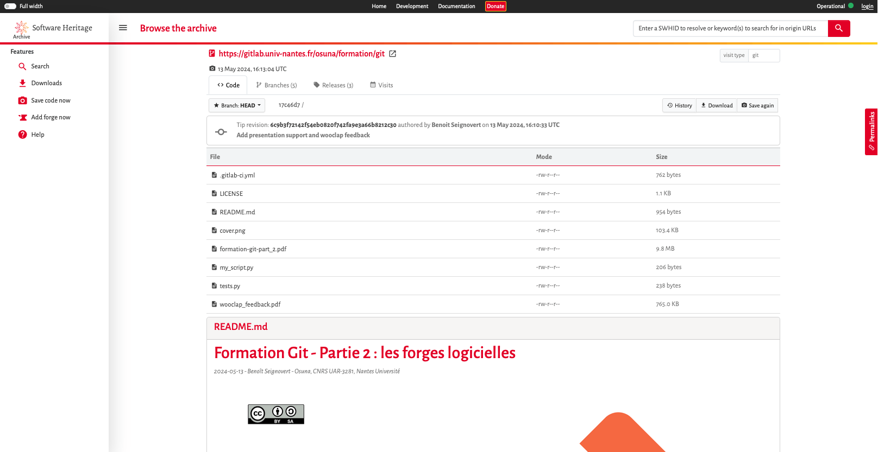Click the Donate button
Viewport: 878px width, 452px height.
tap(496, 7)
